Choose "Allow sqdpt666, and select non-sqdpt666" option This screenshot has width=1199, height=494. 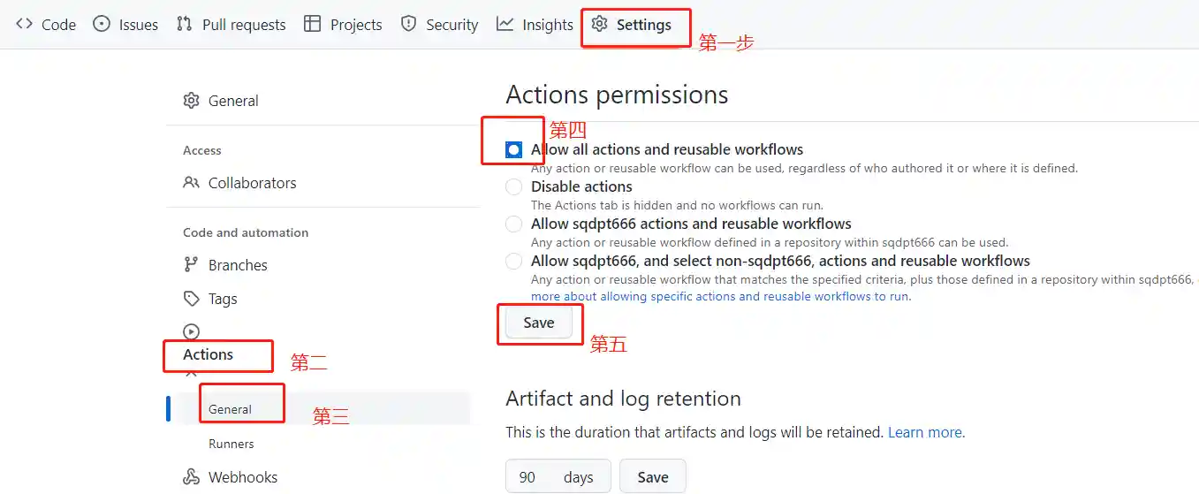point(514,262)
